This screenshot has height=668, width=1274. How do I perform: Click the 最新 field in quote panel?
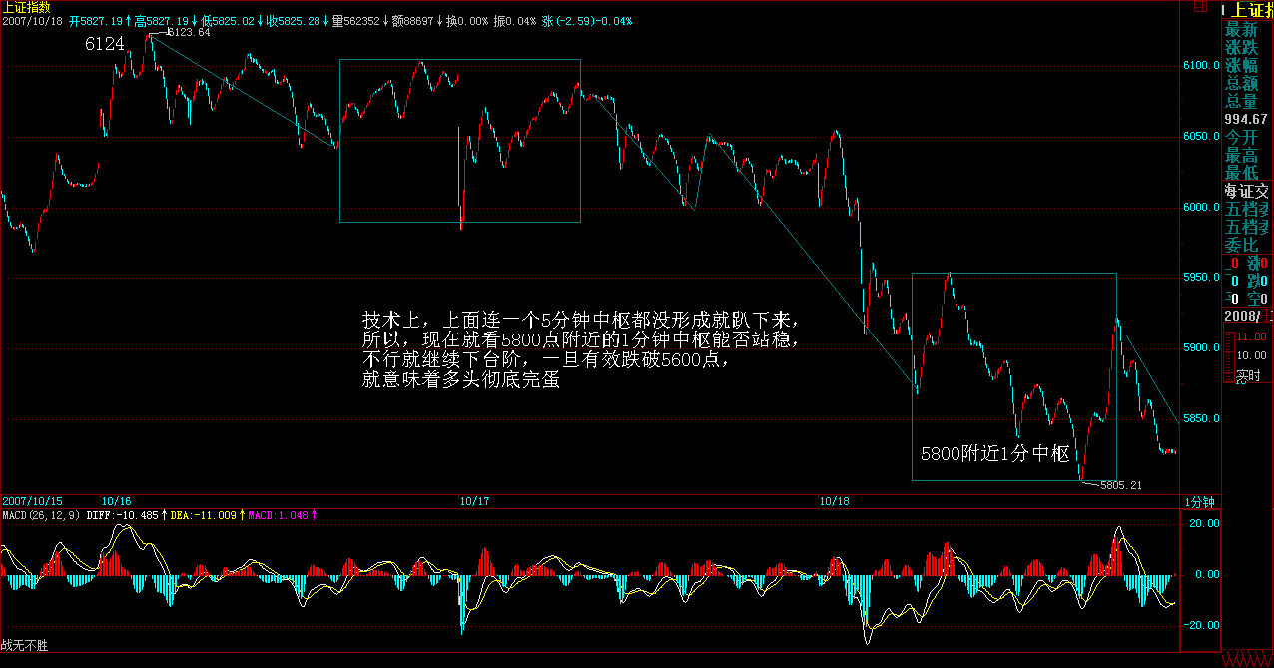coord(1242,30)
